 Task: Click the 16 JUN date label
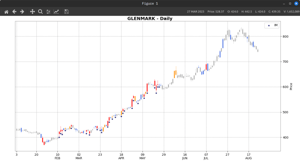point(185,156)
